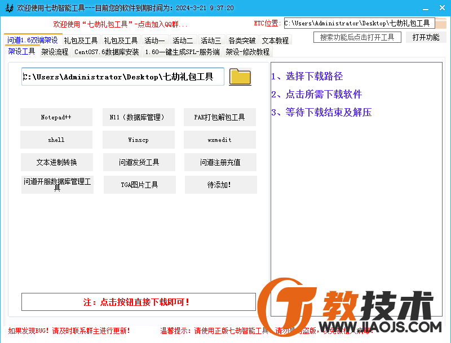The image size is (451, 343).
Task: Switch to 问道1.6双端架设 tab
Action: (x=33, y=39)
